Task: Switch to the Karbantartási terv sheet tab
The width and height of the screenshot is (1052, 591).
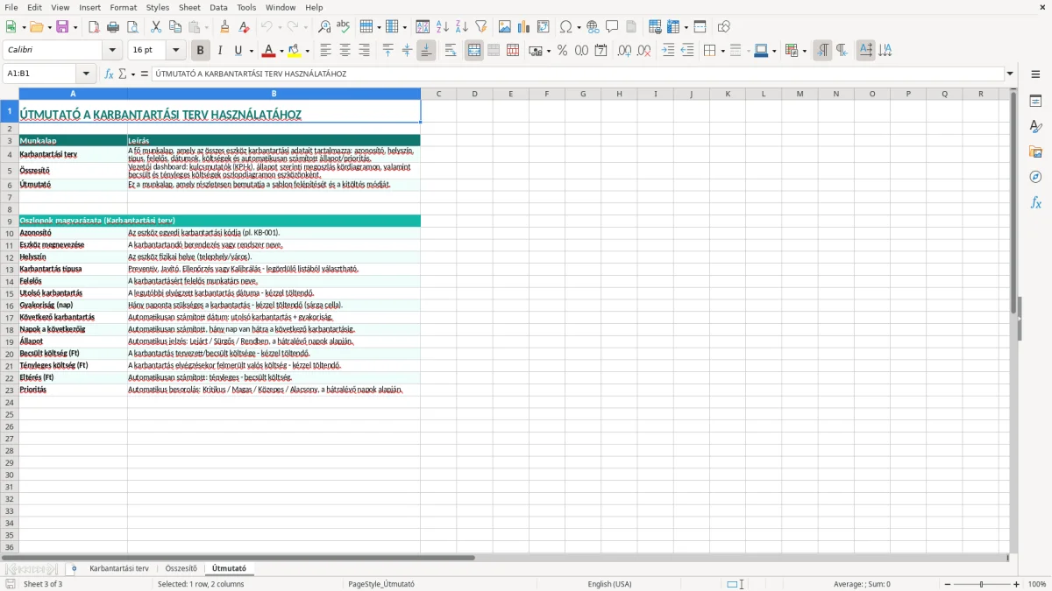Action: 119,569
